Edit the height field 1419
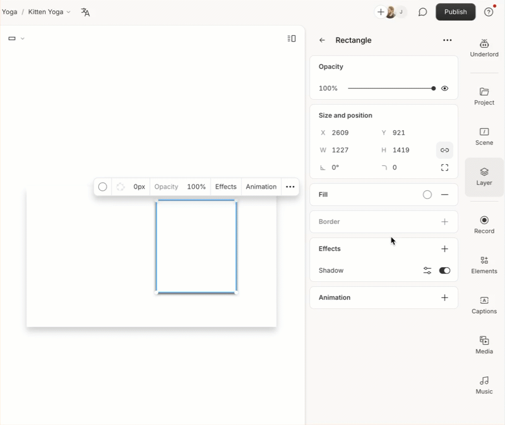 click(x=401, y=150)
